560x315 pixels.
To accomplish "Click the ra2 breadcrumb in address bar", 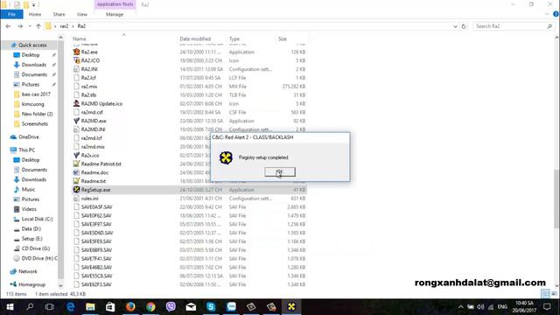I will coord(64,26).
